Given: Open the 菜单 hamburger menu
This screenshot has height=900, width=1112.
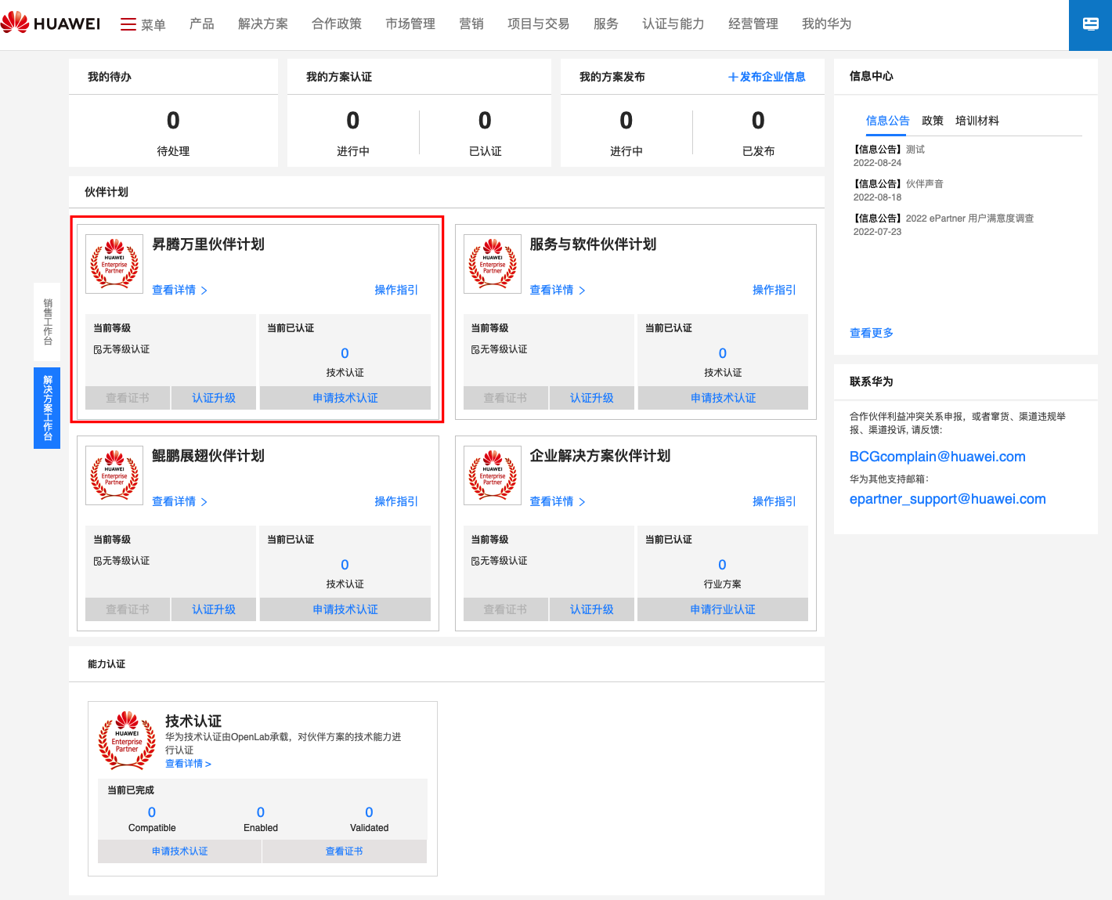Looking at the screenshot, I should 143,24.
